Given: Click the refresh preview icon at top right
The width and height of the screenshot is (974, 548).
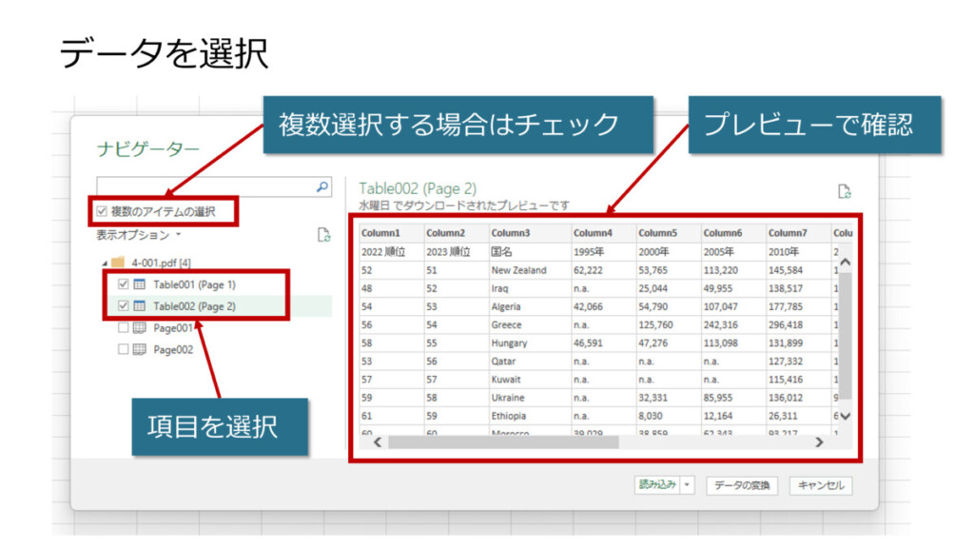Looking at the screenshot, I should 844,191.
